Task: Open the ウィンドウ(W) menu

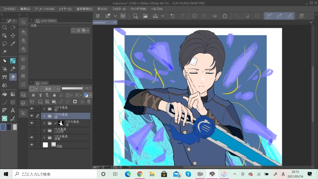Action: pyautogui.click(x=138, y=9)
